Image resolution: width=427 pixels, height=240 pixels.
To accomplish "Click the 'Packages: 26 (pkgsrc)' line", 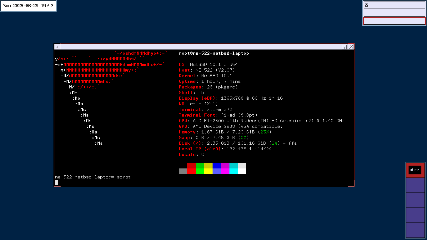I will pos(208,87).
